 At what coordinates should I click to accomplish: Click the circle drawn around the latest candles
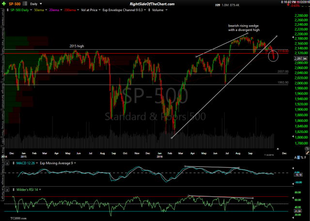click(273, 56)
